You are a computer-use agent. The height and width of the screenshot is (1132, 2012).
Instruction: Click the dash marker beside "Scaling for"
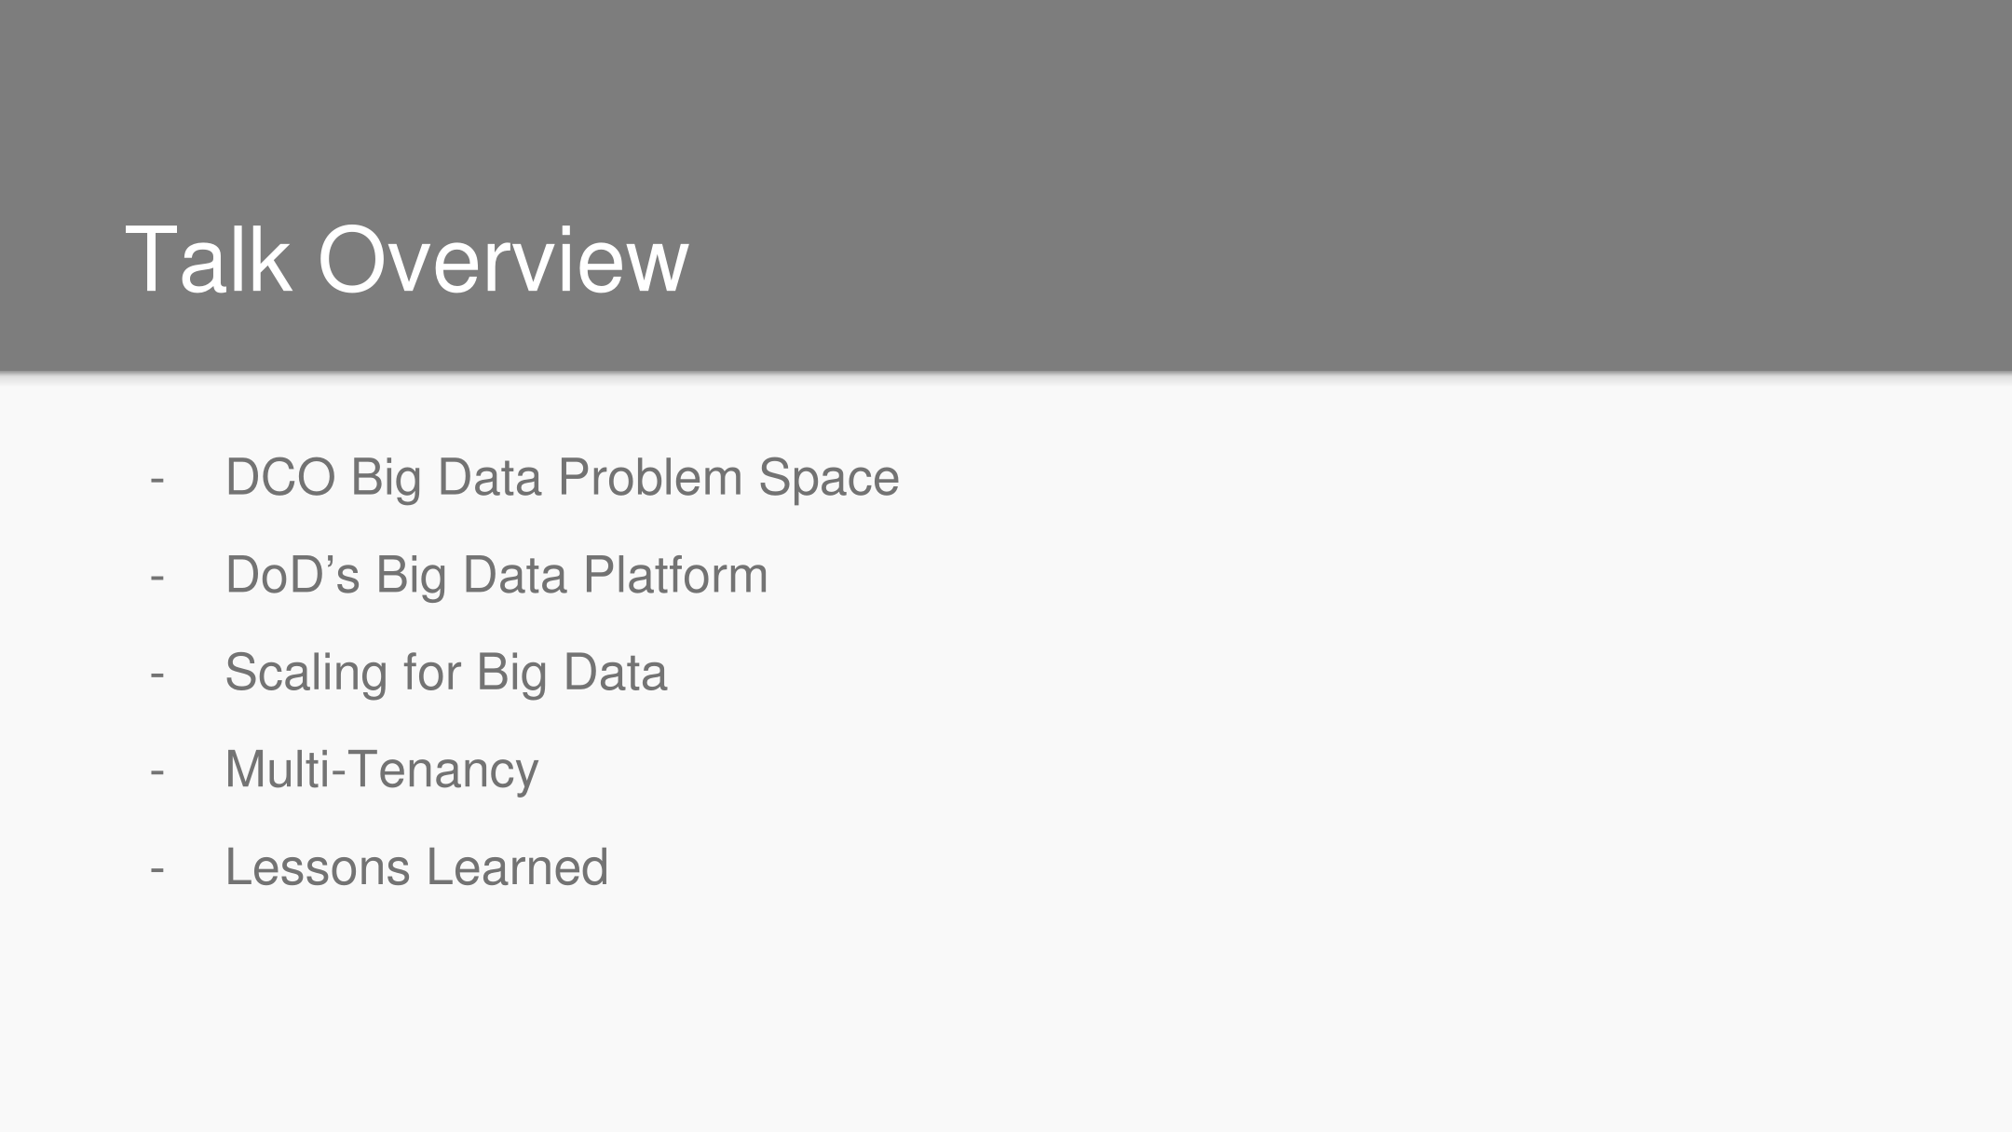tap(156, 675)
